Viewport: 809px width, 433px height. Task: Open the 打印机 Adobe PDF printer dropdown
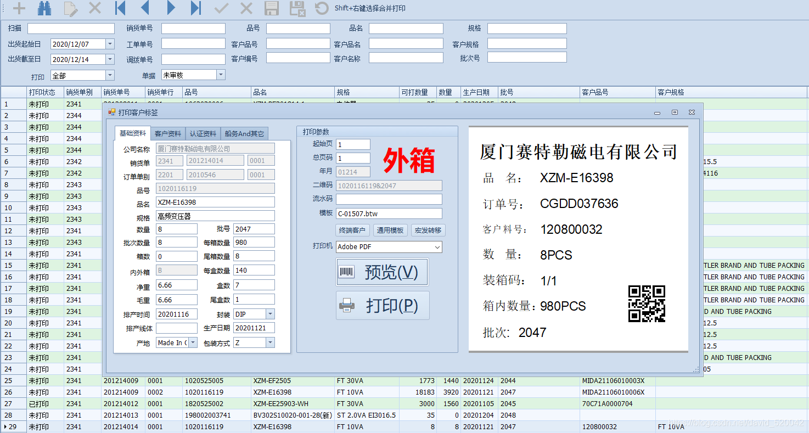tap(435, 247)
